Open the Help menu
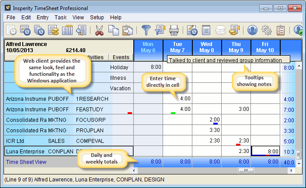The height and width of the screenshot is (188, 306). 116,18
